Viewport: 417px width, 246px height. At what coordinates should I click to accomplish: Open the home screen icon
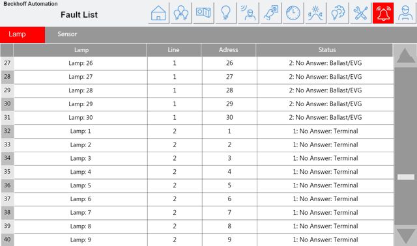click(158, 13)
